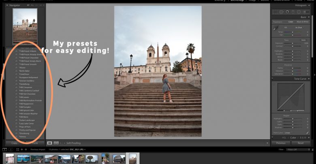
Task: Select the pink building filmstrip thumbnail
Action: [x=10, y=159]
